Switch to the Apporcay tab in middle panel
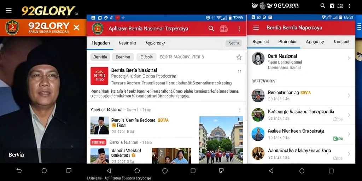The height and width of the screenshot is (181, 362). [155, 43]
